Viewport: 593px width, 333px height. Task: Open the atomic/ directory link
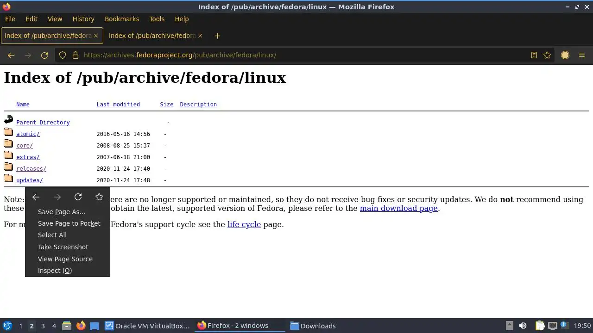(28, 134)
